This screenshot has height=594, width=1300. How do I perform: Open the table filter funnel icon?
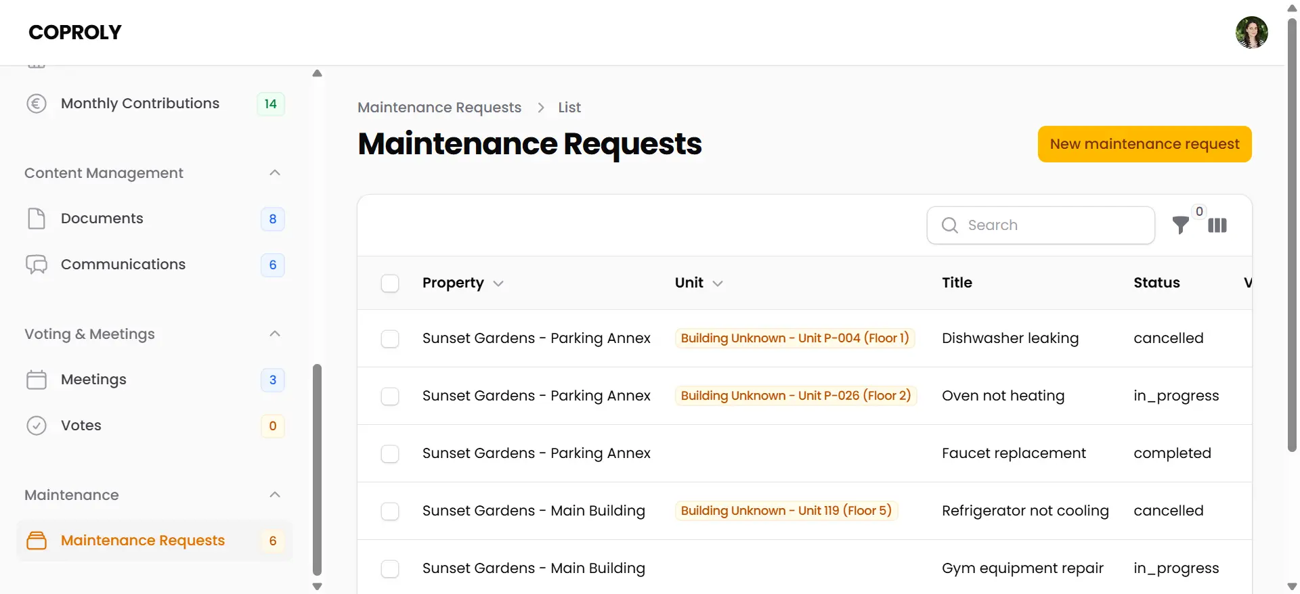coord(1181,225)
